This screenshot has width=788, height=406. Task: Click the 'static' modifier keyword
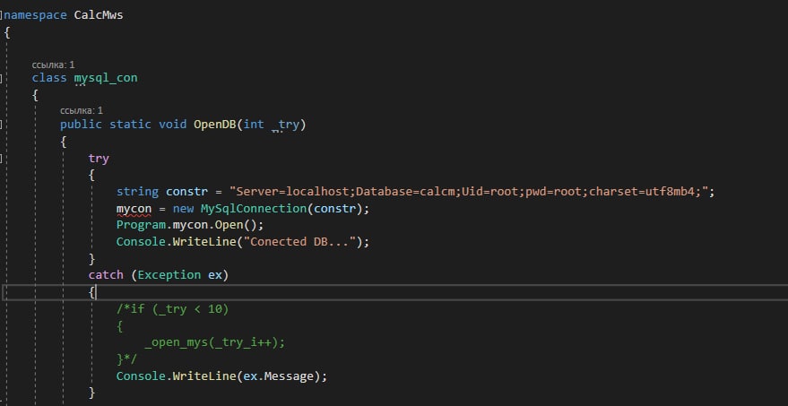tap(130, 124)
